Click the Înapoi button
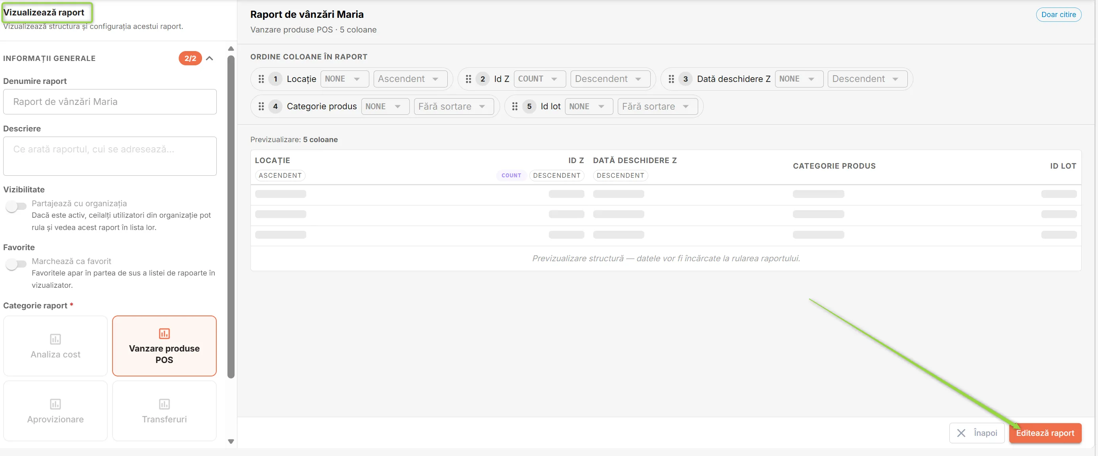Screen dimensions: 1098x456 [x=976, y=433]
